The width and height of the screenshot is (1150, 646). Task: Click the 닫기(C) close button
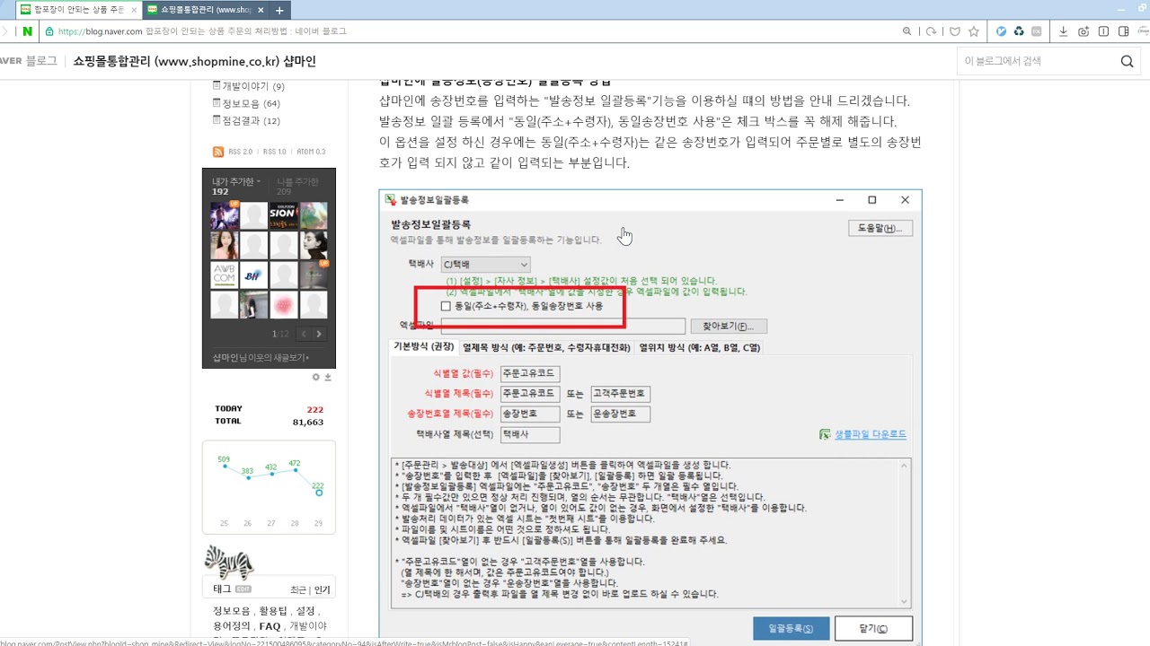click(x=873, y=628)
